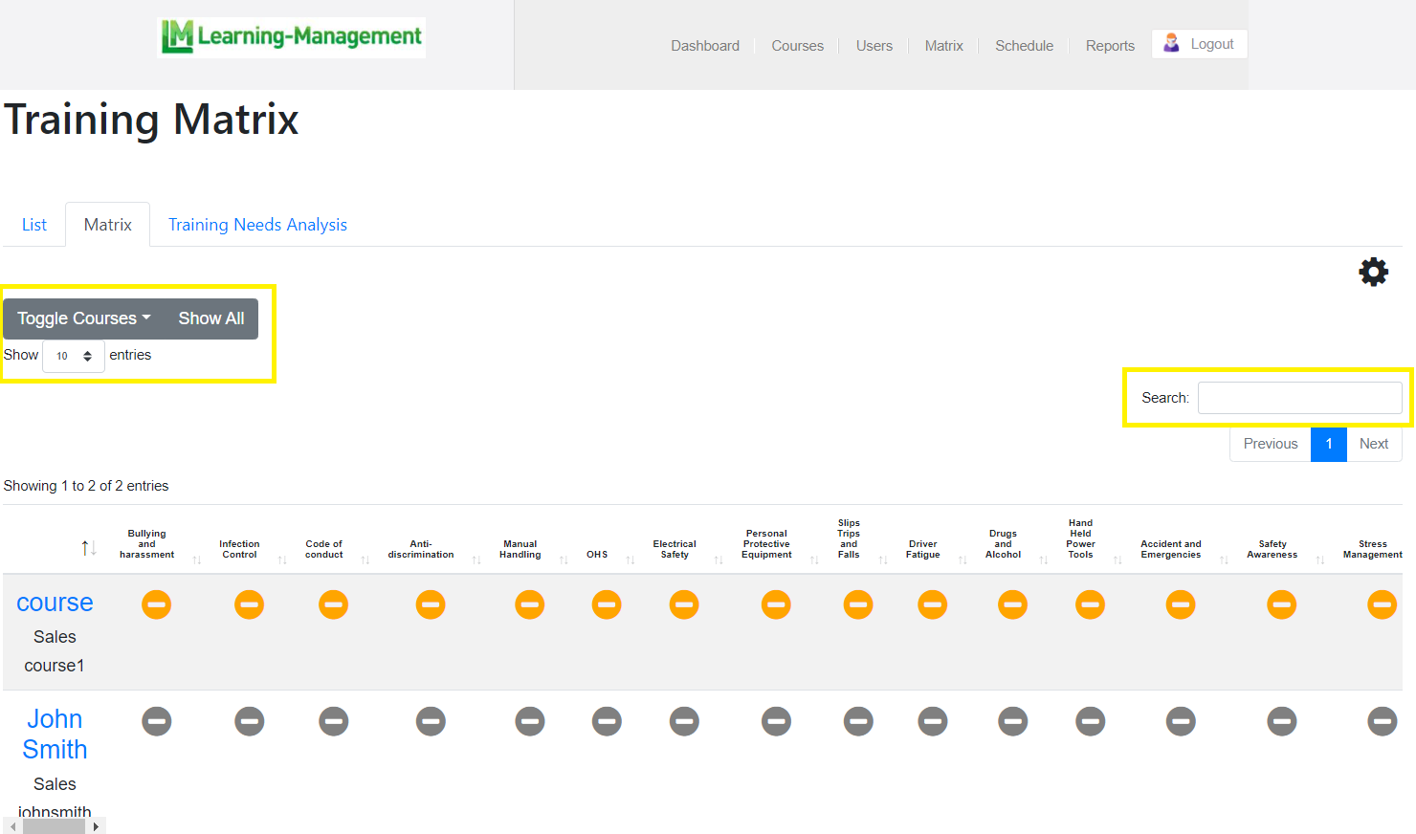Click course user's Manual Handling status icon
1416x834 pixels.
coord(529,604)
